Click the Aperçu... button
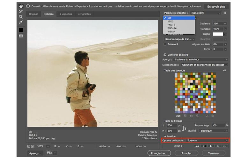Viewport: 247px width, 159px height. [35, 153]
